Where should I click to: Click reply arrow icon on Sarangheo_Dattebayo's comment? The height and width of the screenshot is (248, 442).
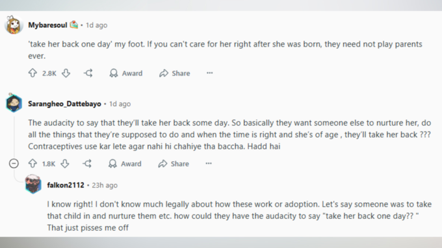pyautogui.click(x=87, y=163)
